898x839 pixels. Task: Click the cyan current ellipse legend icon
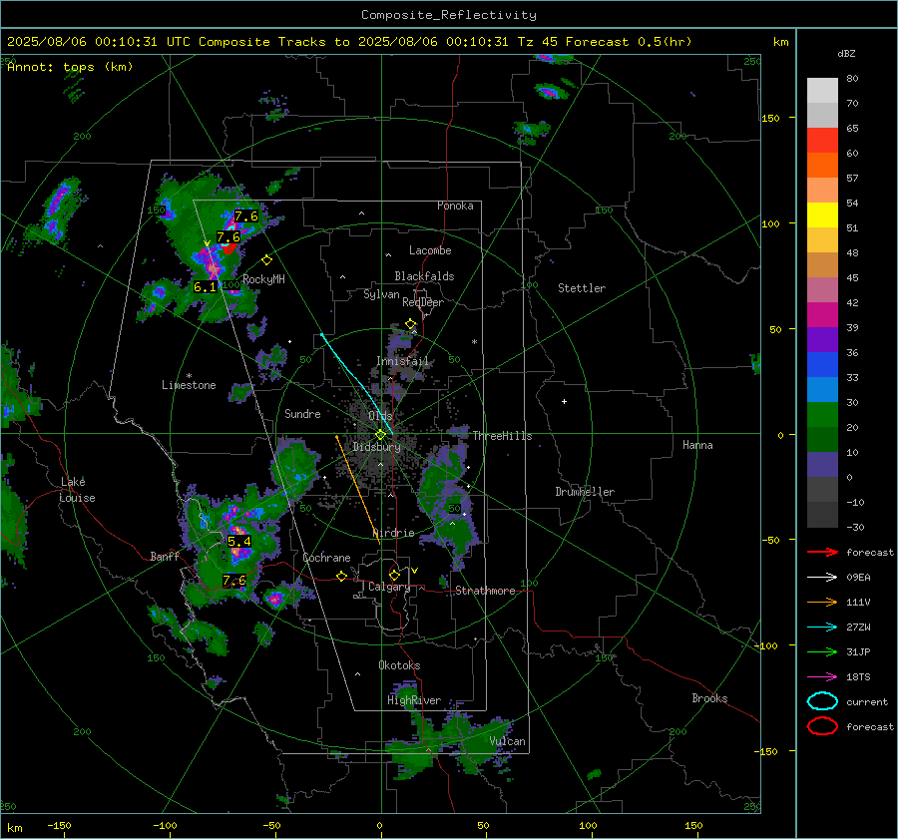click(822, 701)
